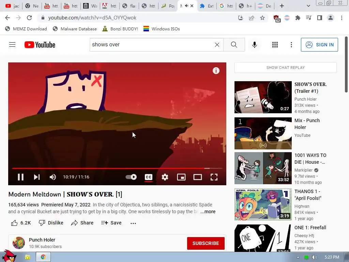Viewport: 349px width, 262px height.
Task: Open Windows ISOs bookmark
Action: click(x=162, y=29)
